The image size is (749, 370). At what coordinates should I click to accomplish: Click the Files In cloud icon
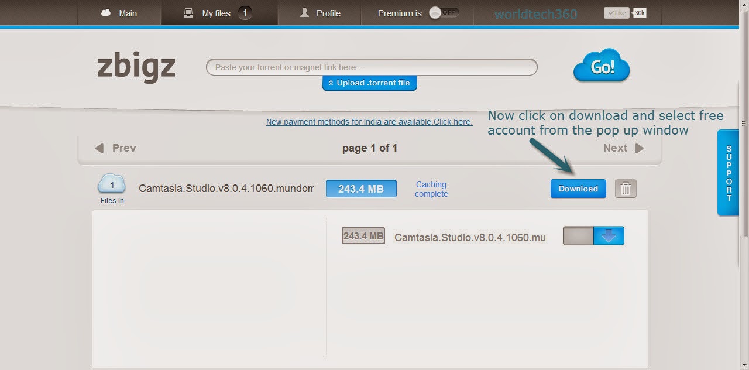tap(112, 185)
